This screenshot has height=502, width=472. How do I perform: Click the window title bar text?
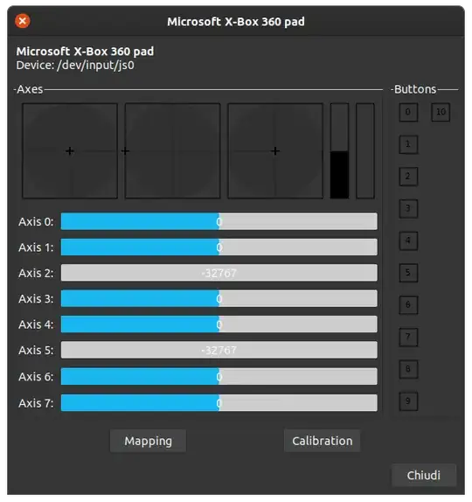click(x=236, y=22)
